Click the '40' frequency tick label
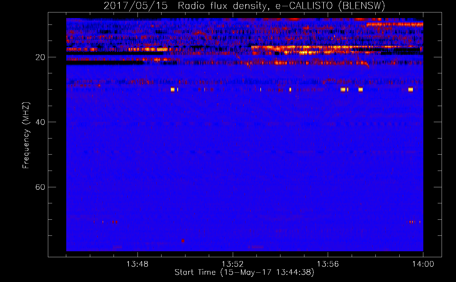The image size is (456, 282). 40,122
